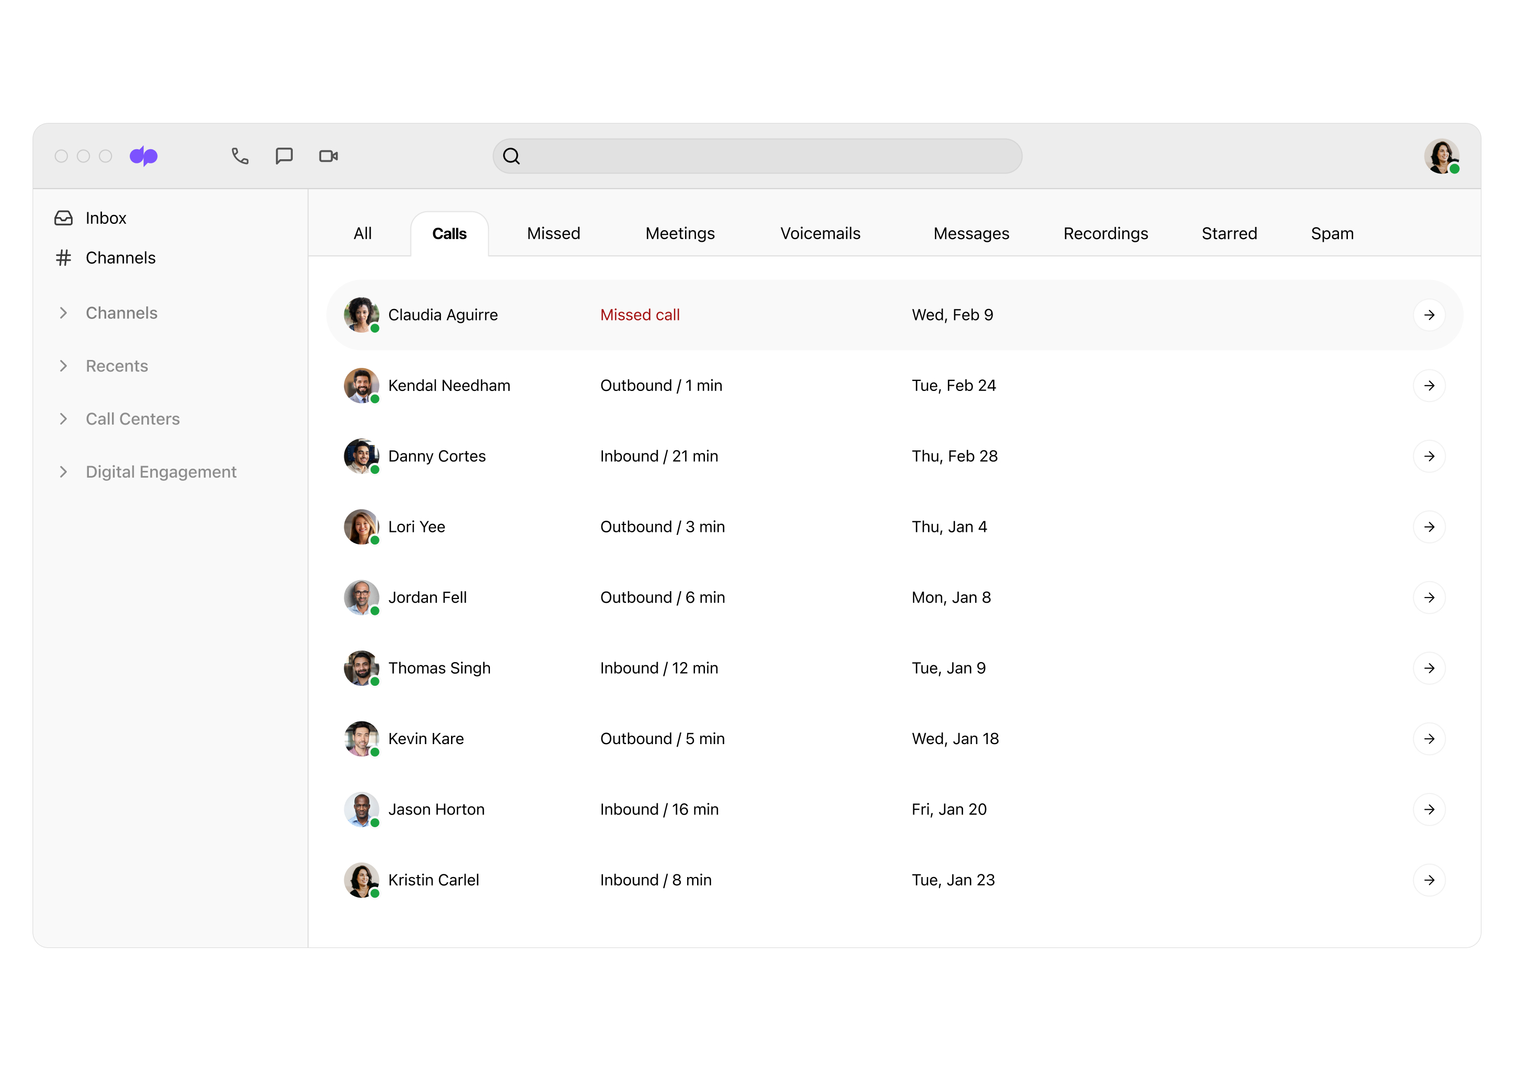Click the Channels hash icon in sidebar
Viewport: 1514px width, 1072px height.
[x=62, y=257]
